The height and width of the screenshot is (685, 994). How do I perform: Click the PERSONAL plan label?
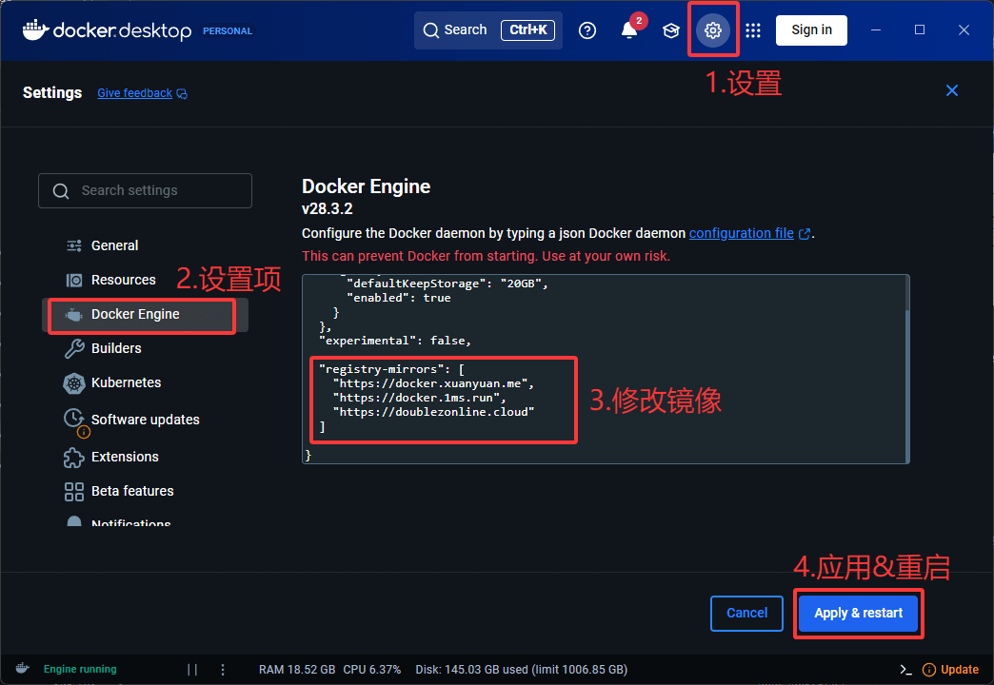(228, 30)
